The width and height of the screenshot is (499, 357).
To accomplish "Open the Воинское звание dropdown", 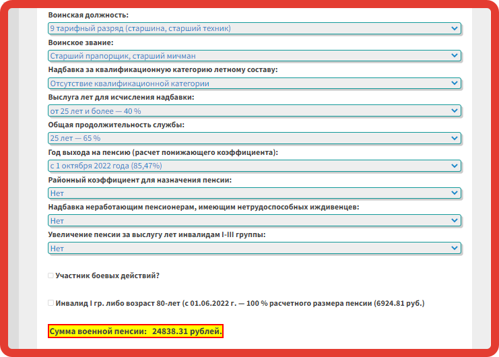I will [x=255, y=56].
